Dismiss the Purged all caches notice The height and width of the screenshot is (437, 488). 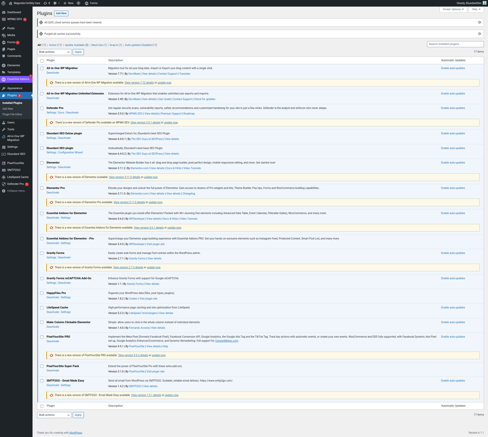click(x=479, y=34)
